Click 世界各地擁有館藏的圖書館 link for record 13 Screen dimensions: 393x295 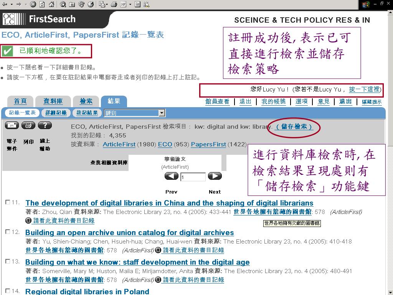(64, 280)
